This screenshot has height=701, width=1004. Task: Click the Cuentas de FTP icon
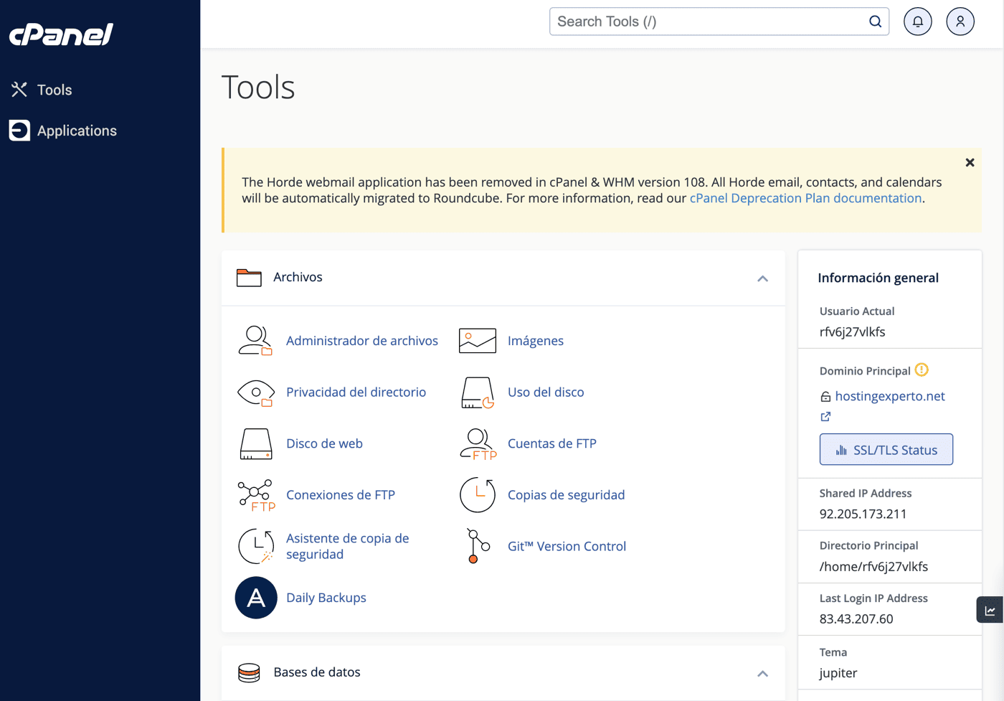tap(478, 443)
